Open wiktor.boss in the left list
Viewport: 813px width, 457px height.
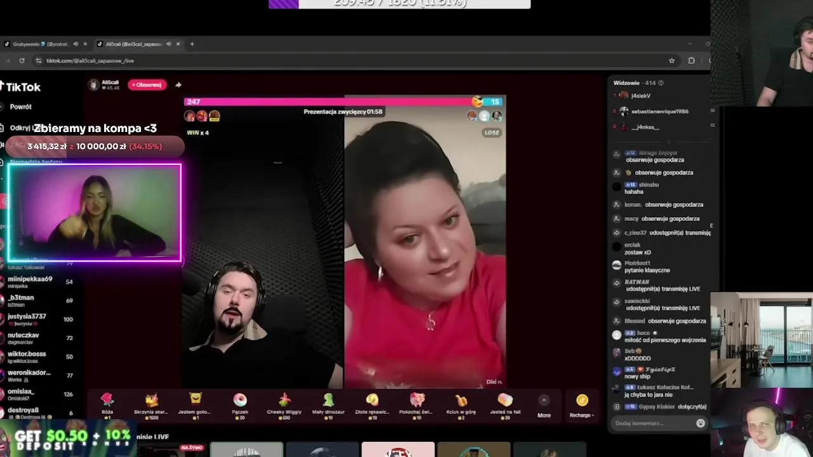click(x=39, y=356)
